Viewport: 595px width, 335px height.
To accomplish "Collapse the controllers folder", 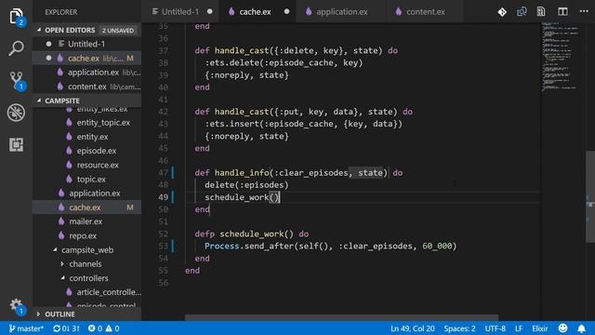I will (x=88, y=278).
